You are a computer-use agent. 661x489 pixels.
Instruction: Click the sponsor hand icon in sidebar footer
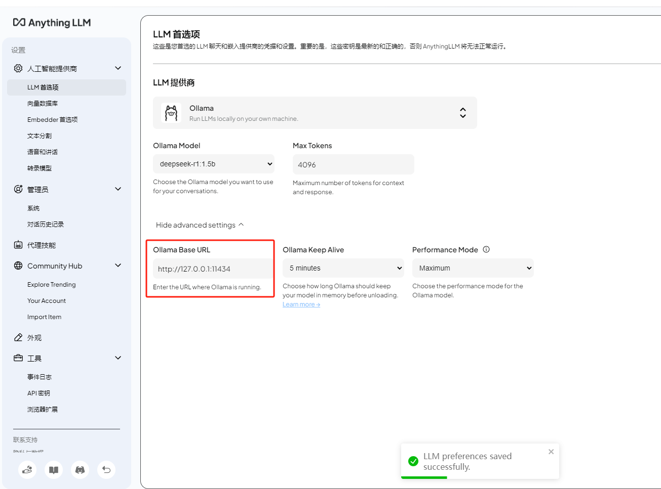click(27, 470)
